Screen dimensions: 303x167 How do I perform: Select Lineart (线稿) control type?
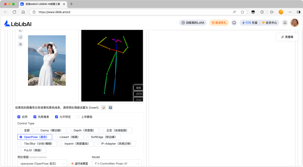[68, 137]
